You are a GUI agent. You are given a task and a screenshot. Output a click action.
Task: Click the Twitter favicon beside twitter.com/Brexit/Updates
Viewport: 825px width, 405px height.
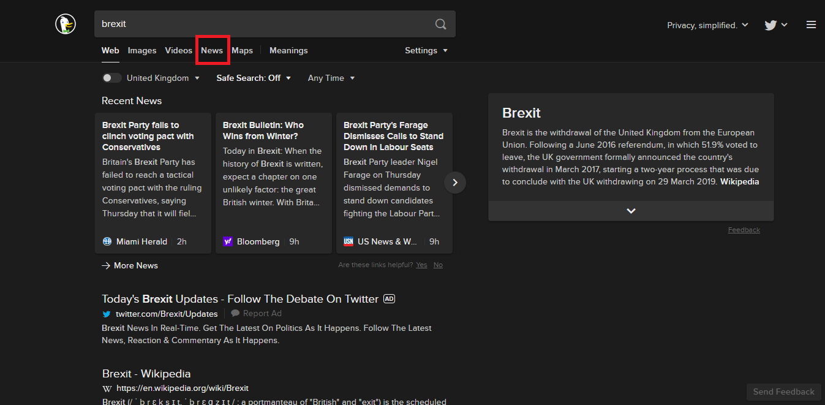107,314
